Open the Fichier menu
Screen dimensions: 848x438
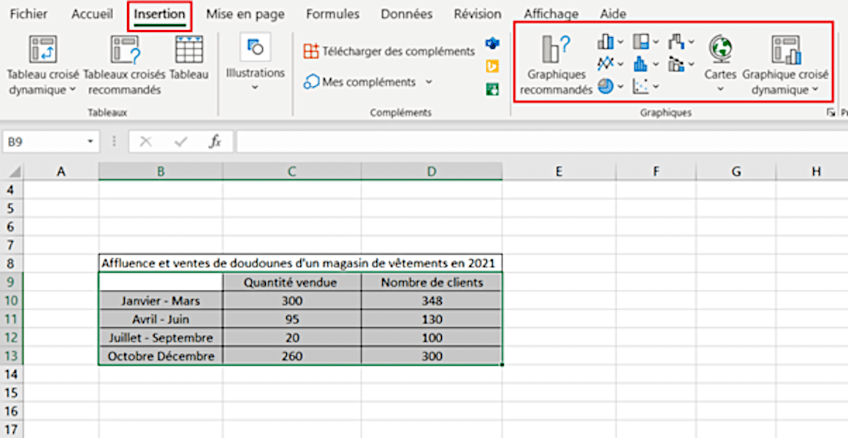(28, 13)
